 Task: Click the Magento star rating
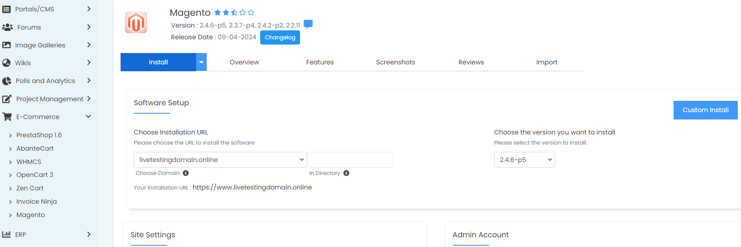[234, 13]
